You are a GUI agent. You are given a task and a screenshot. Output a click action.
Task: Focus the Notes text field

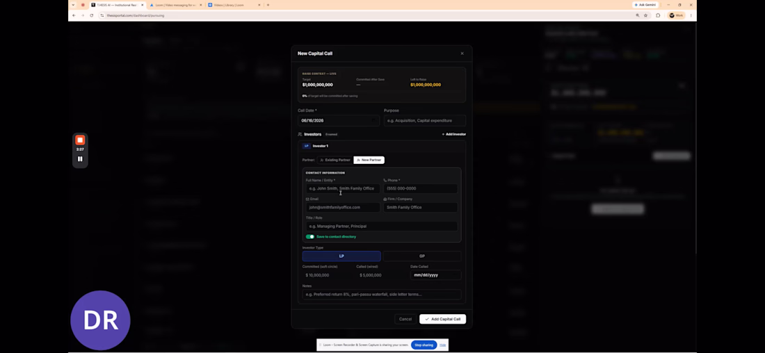[382, 295]
